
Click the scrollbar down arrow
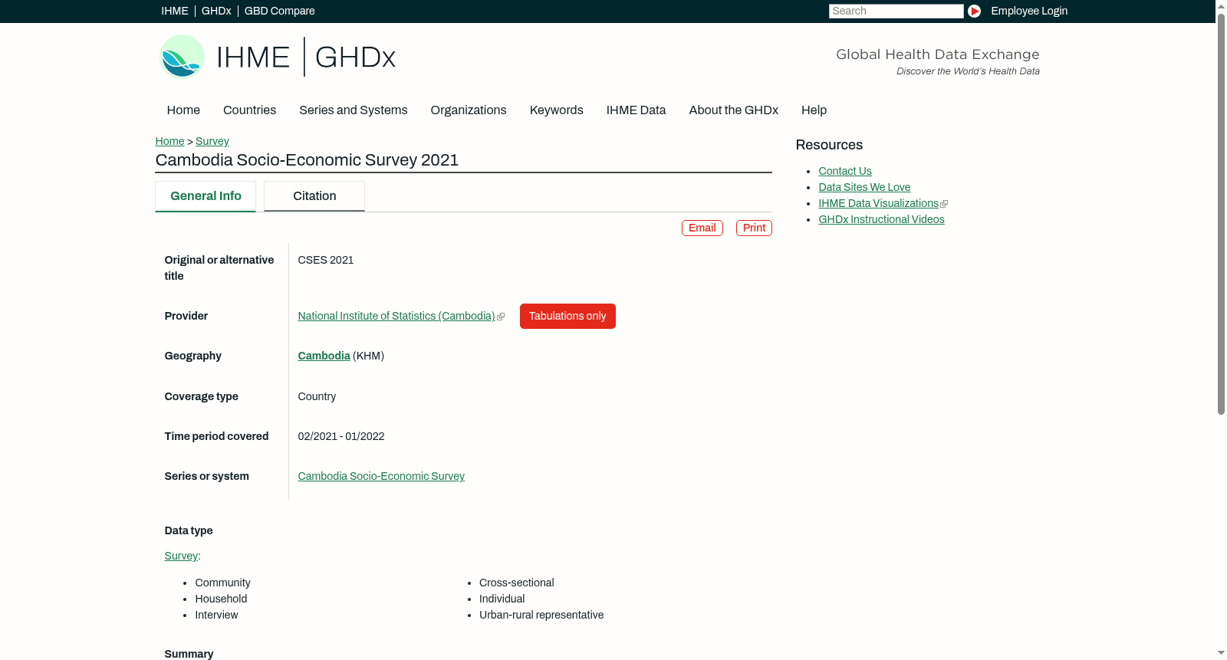[x=1221, y=653]
